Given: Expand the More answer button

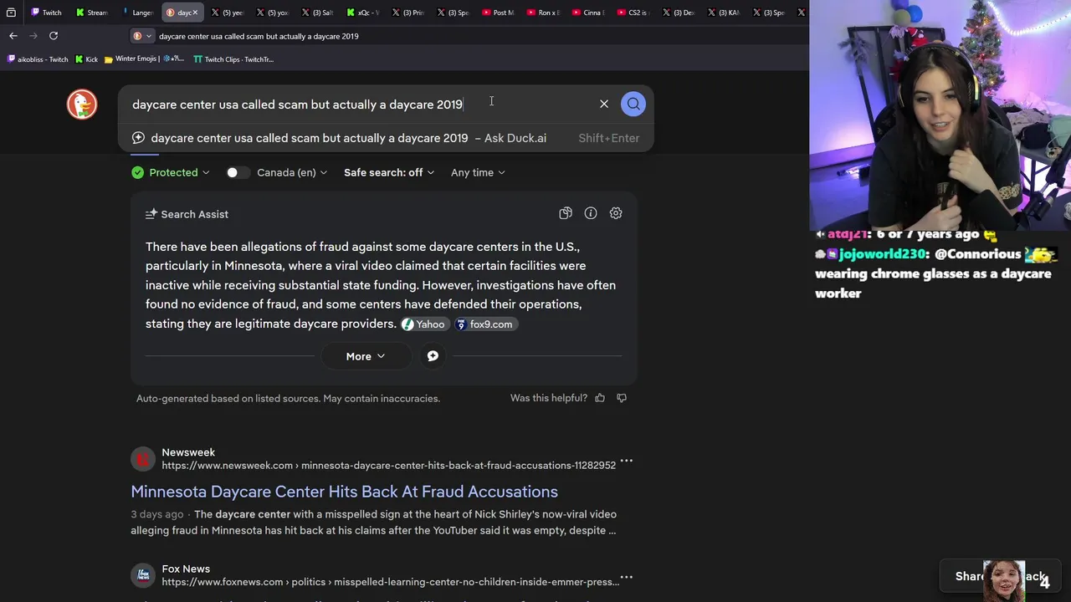Looking at the screenshot, I should pos(366,356).
